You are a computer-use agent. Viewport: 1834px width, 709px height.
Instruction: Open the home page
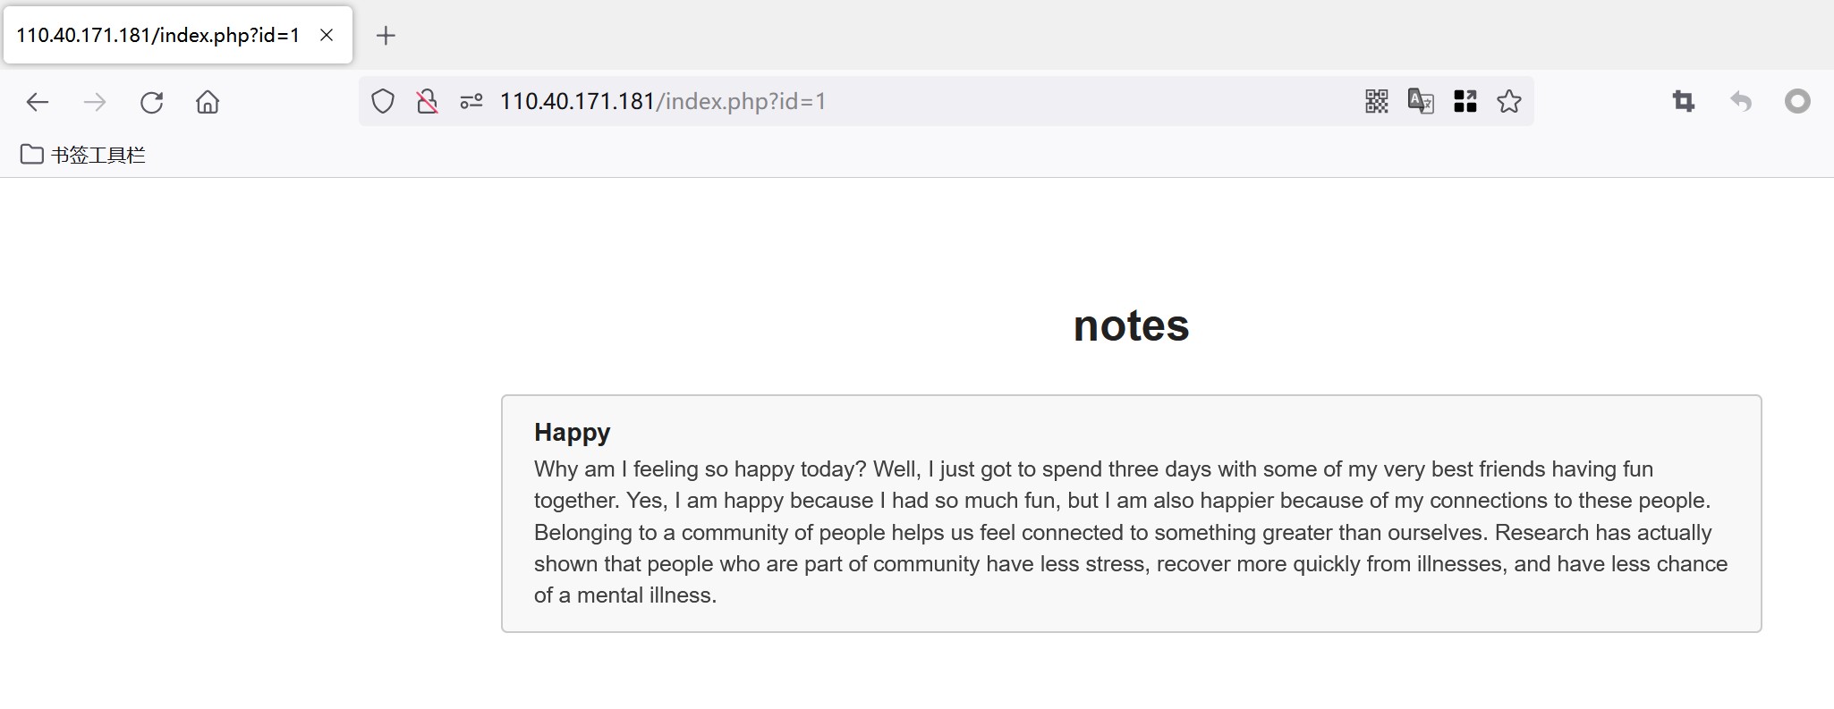[208, 102]
